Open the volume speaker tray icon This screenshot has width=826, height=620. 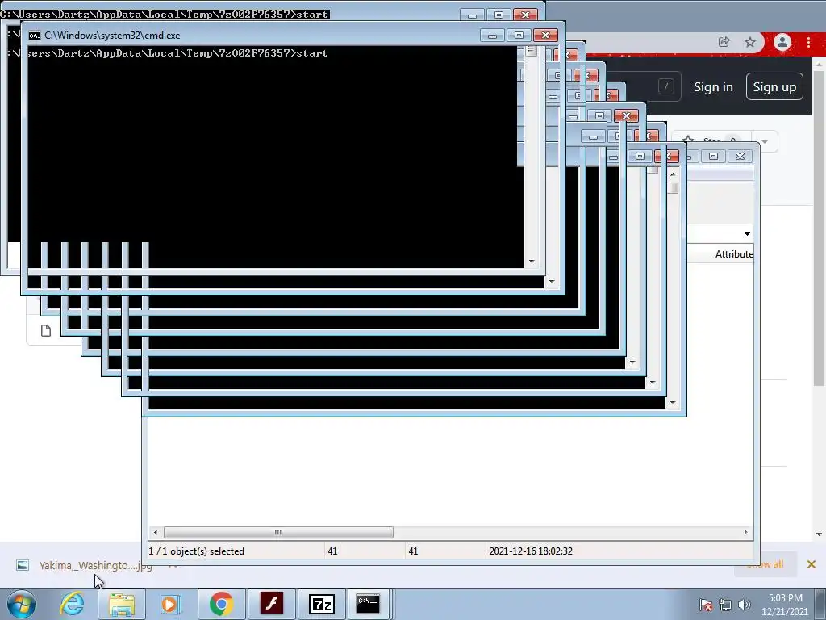click(x=744, y=605)
